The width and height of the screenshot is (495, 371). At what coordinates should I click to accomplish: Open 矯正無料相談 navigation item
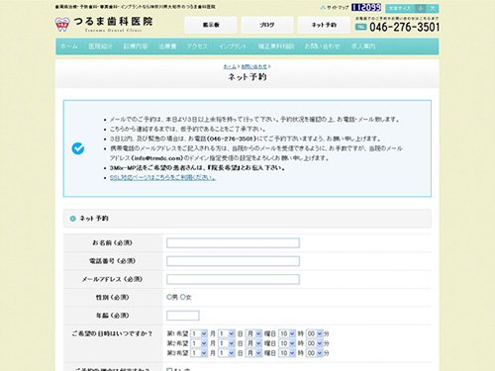276,46
